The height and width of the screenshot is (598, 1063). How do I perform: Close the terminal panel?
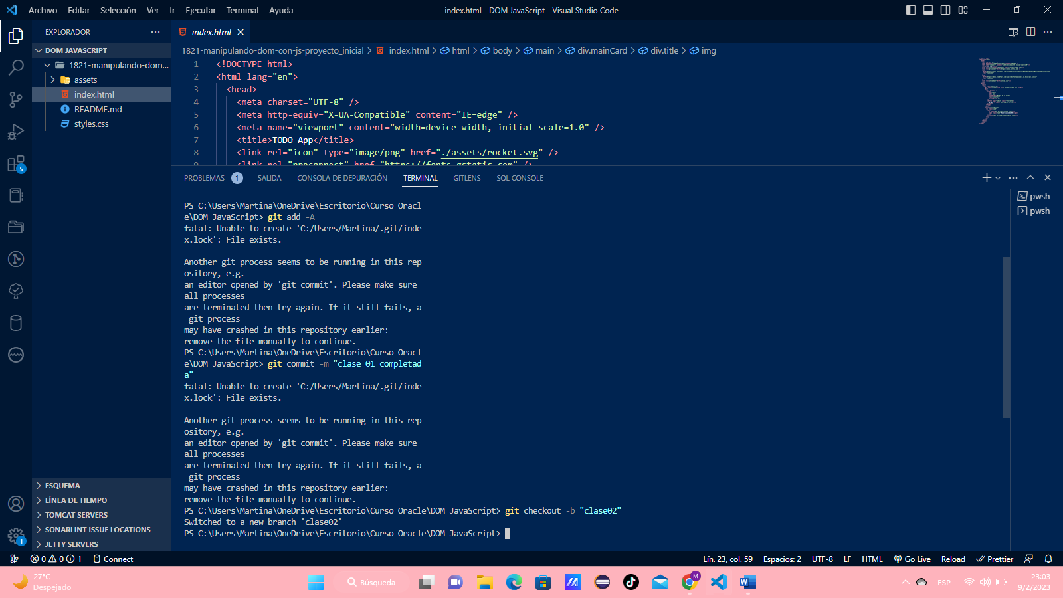tap(1048, 177)
